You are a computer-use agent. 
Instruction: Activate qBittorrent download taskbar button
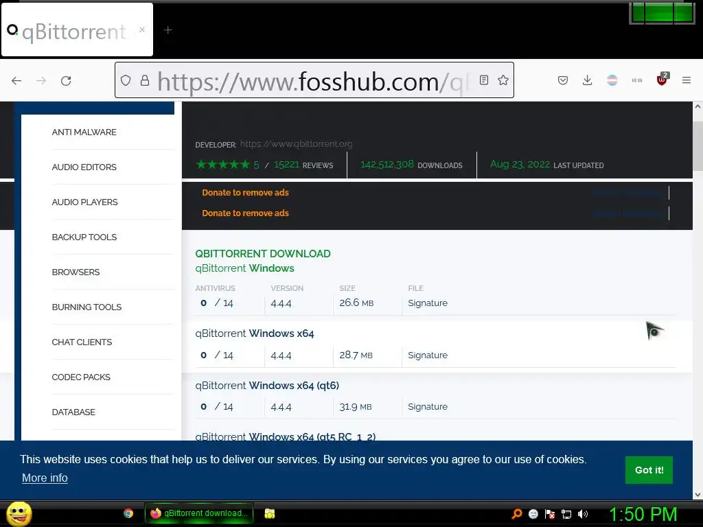tap(199, 513)
